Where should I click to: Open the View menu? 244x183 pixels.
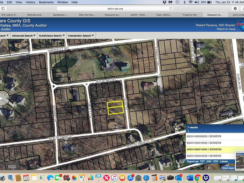tap(19, 2)
